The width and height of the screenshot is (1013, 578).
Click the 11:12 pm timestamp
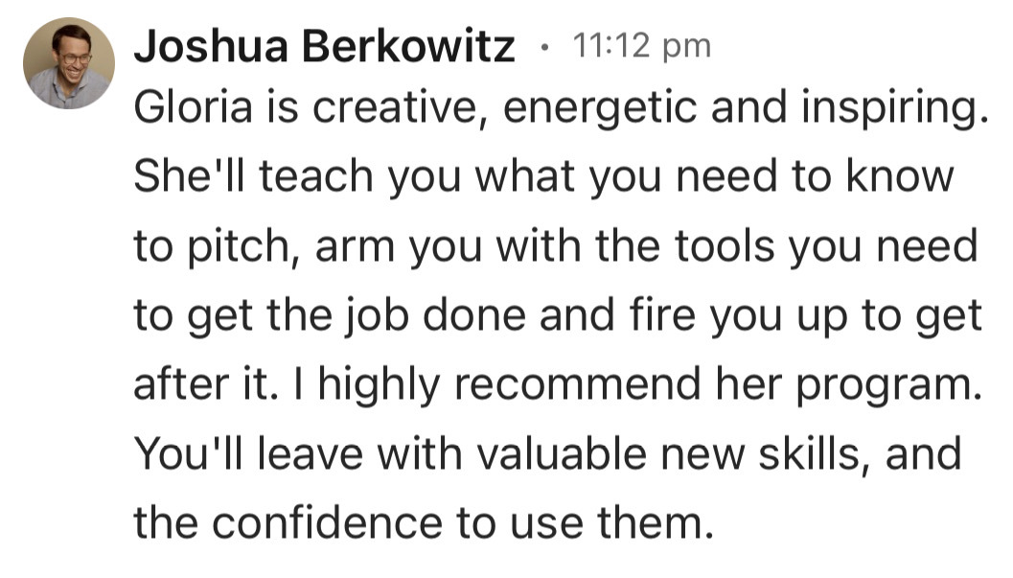click(x=641, y=45)
